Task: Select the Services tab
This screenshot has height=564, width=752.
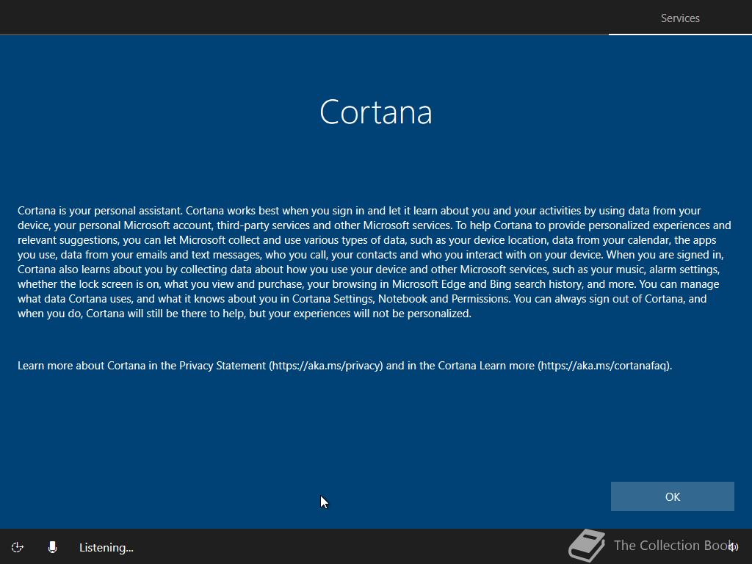Action: tap(679, 18)
